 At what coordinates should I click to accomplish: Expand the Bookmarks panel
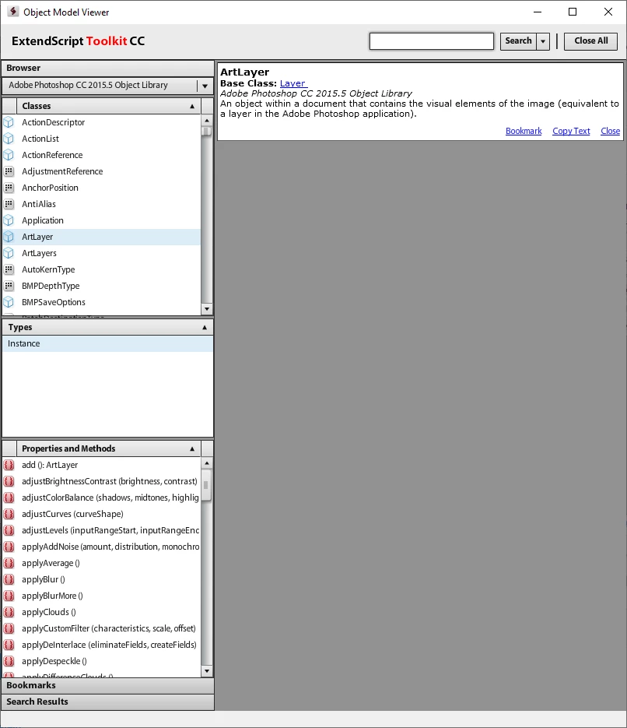click(107, 685)
